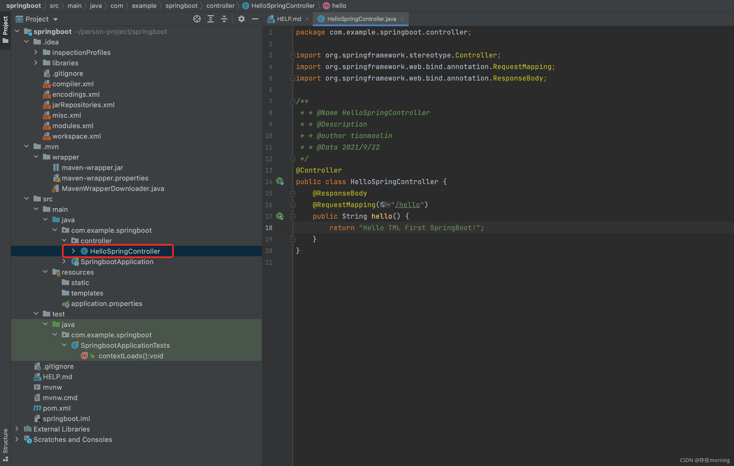Image resolution: width=734 pixels, height=466 pixels.
Task: Click the gutter bean icon on line 14
Action: click(280, 182)
